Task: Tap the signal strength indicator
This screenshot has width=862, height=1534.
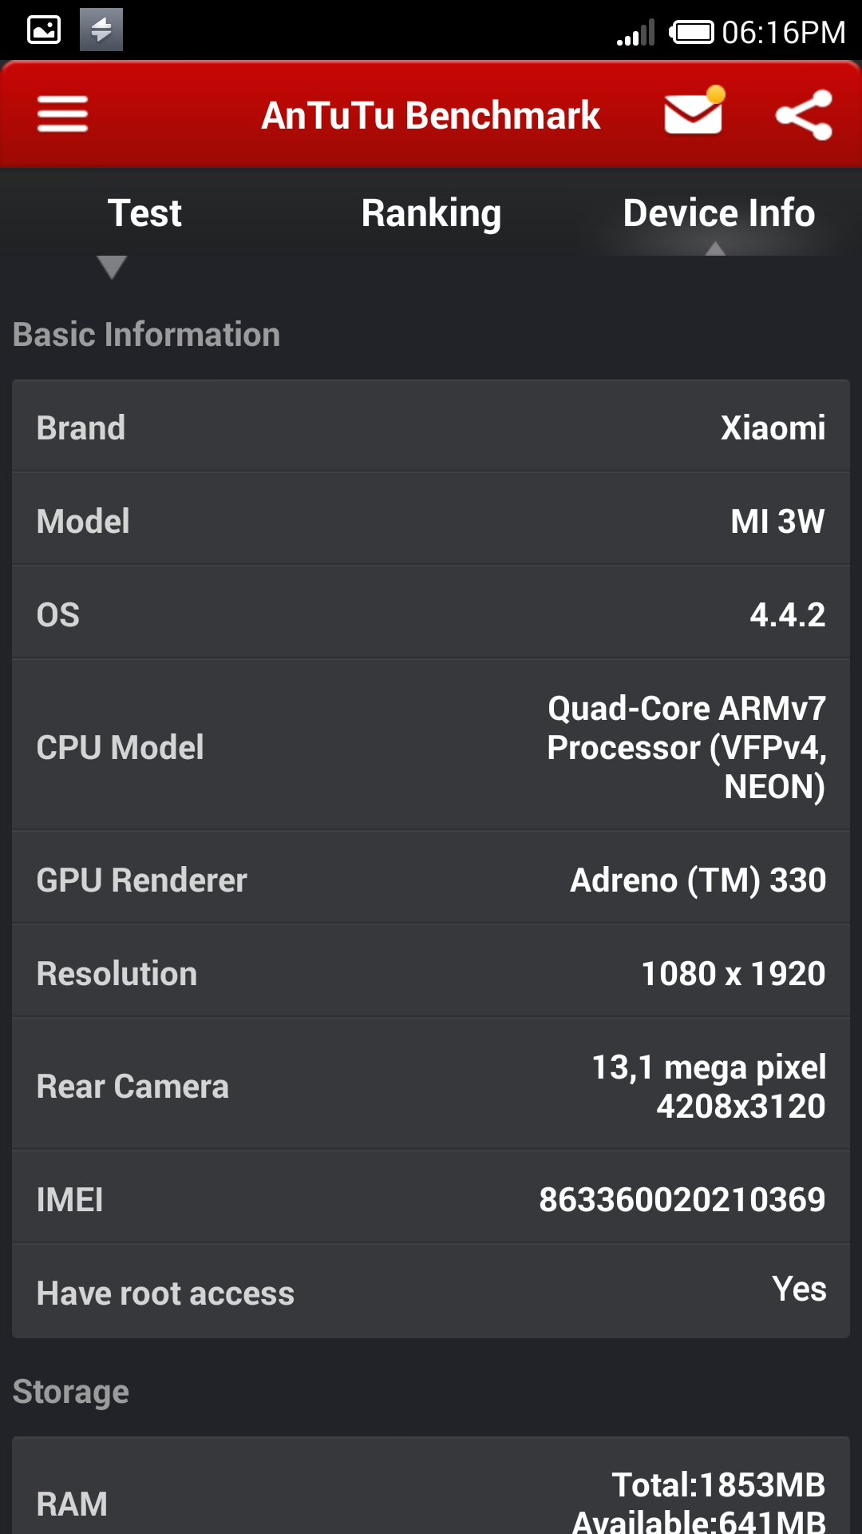Action: point(635,34)
